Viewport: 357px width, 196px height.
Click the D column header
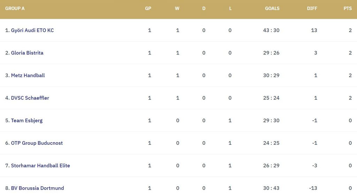point(204,8)
